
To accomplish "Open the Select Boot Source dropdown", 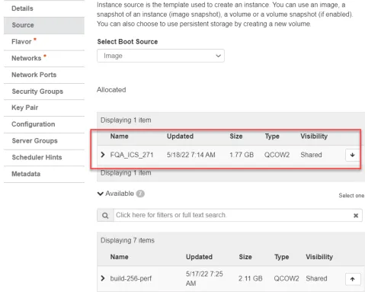I will click(x=161, y=56).
